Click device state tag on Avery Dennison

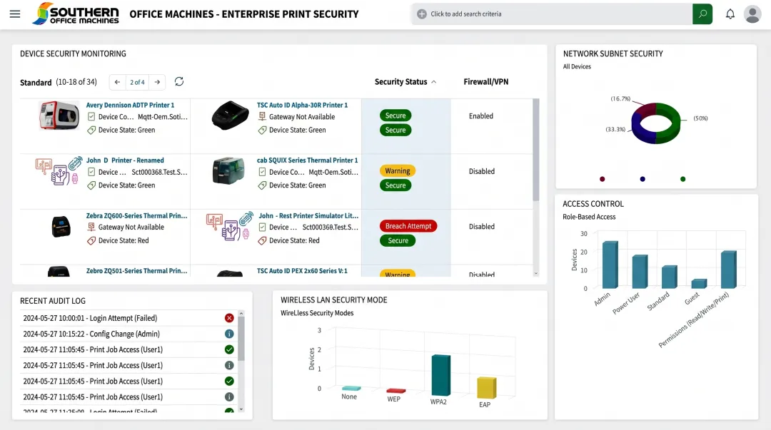pos(91,130)
